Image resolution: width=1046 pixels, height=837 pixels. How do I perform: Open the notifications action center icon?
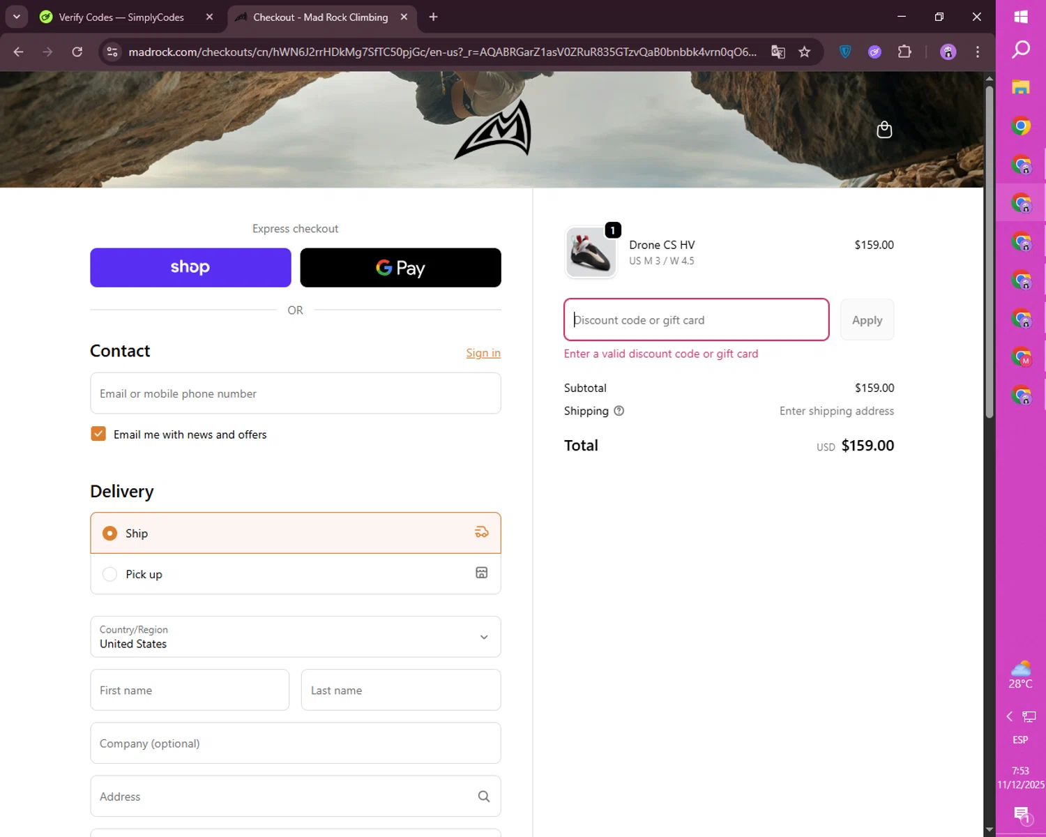pyautogui.click(x=1022, y=815)
